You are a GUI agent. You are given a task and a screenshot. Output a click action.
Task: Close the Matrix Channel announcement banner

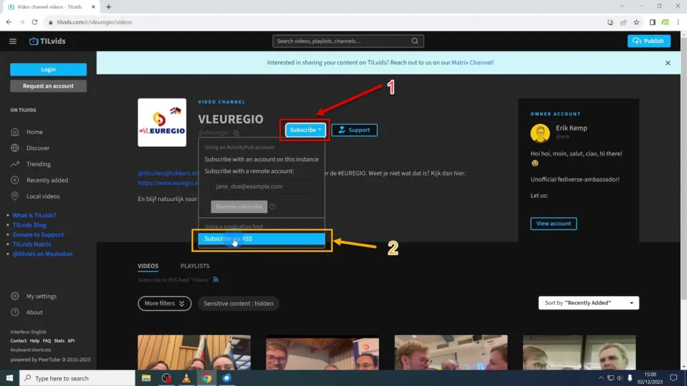(x=668, y=63)
